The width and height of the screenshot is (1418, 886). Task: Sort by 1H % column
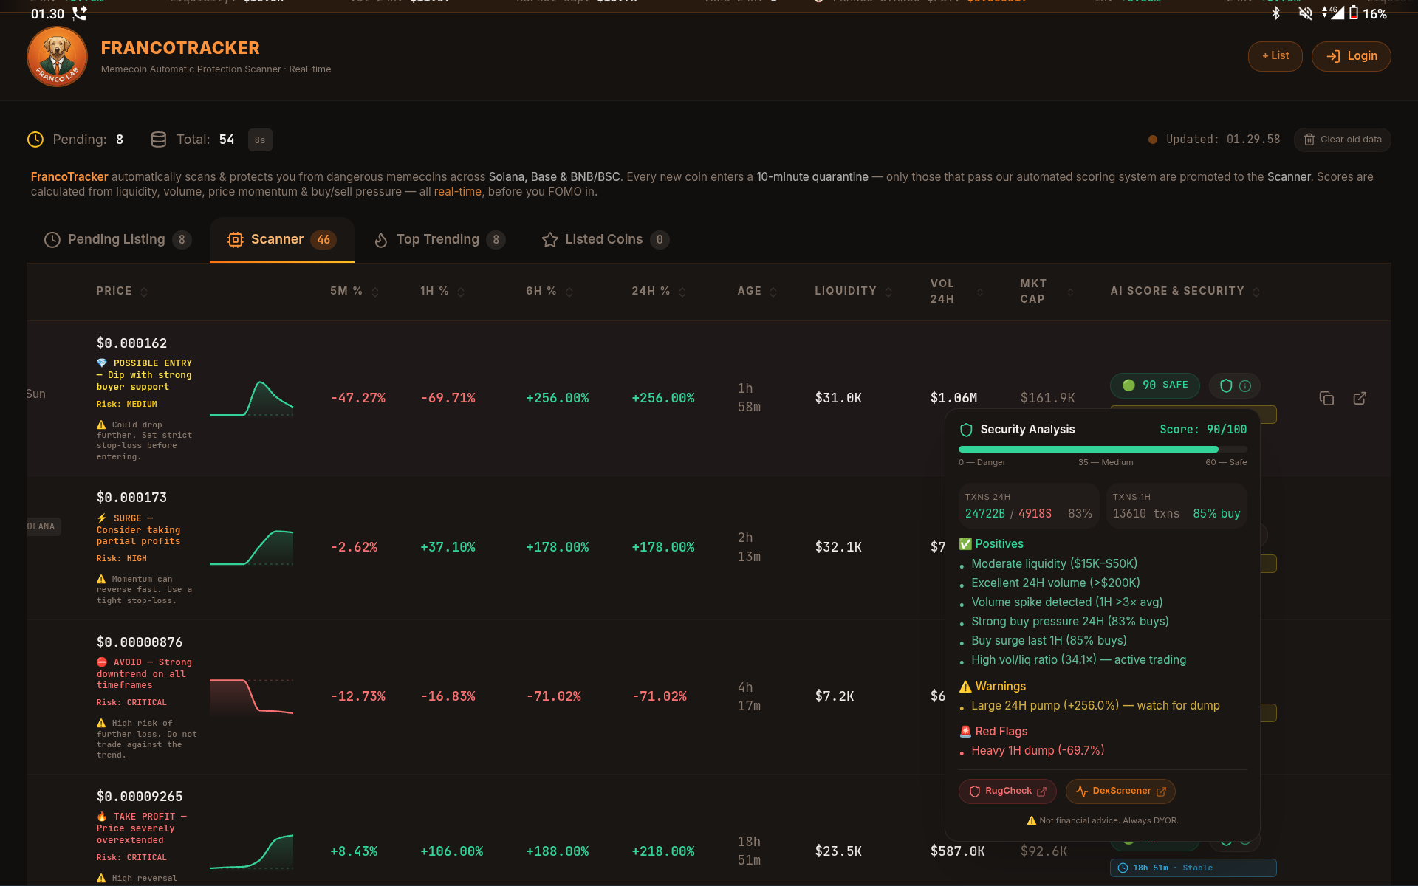click(442, 291)
